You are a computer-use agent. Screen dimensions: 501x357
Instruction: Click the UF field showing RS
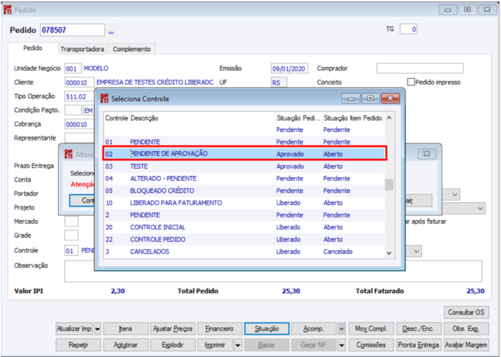(x=279, y=83)
